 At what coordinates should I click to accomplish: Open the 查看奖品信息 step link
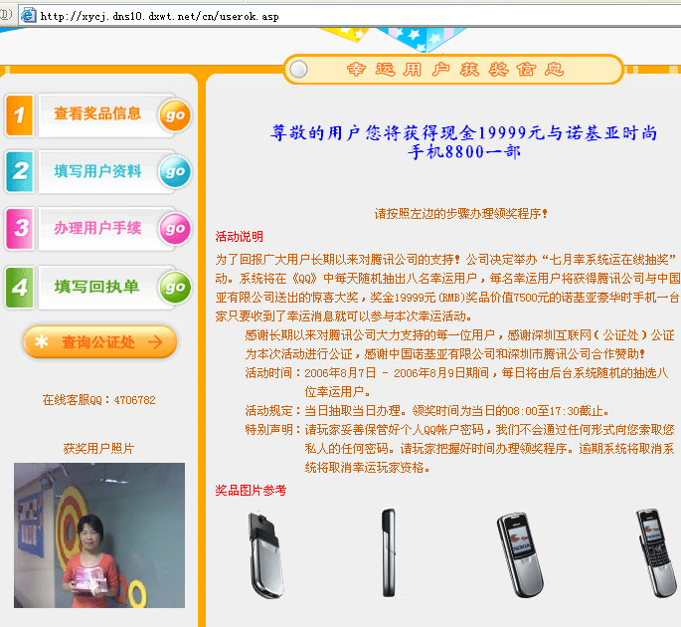pyautogui.click(x=97, y=113)
